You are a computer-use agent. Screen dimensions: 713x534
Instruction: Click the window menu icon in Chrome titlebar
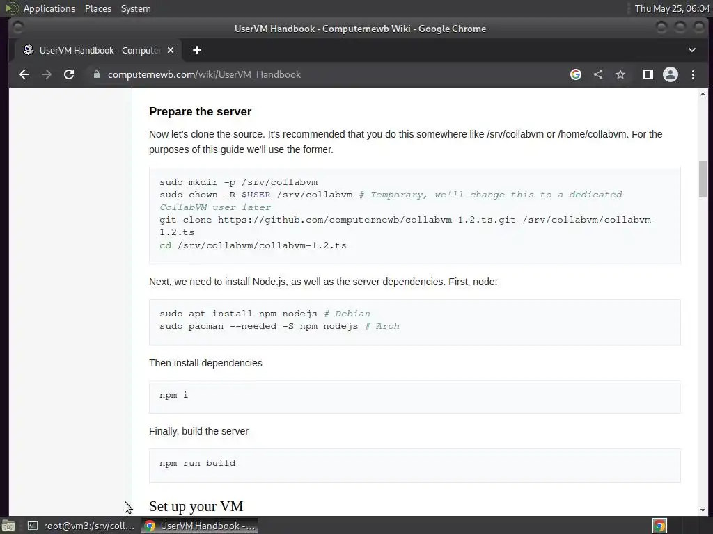coord(17,28)
